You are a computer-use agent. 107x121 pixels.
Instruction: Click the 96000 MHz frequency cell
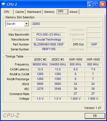40,64
